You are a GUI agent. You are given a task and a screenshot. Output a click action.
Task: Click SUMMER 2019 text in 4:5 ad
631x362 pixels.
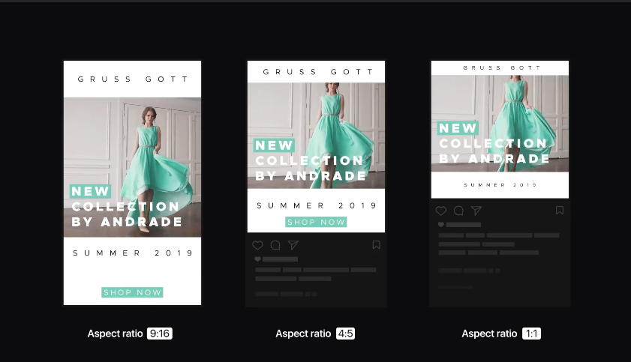(x=317, y=205)
